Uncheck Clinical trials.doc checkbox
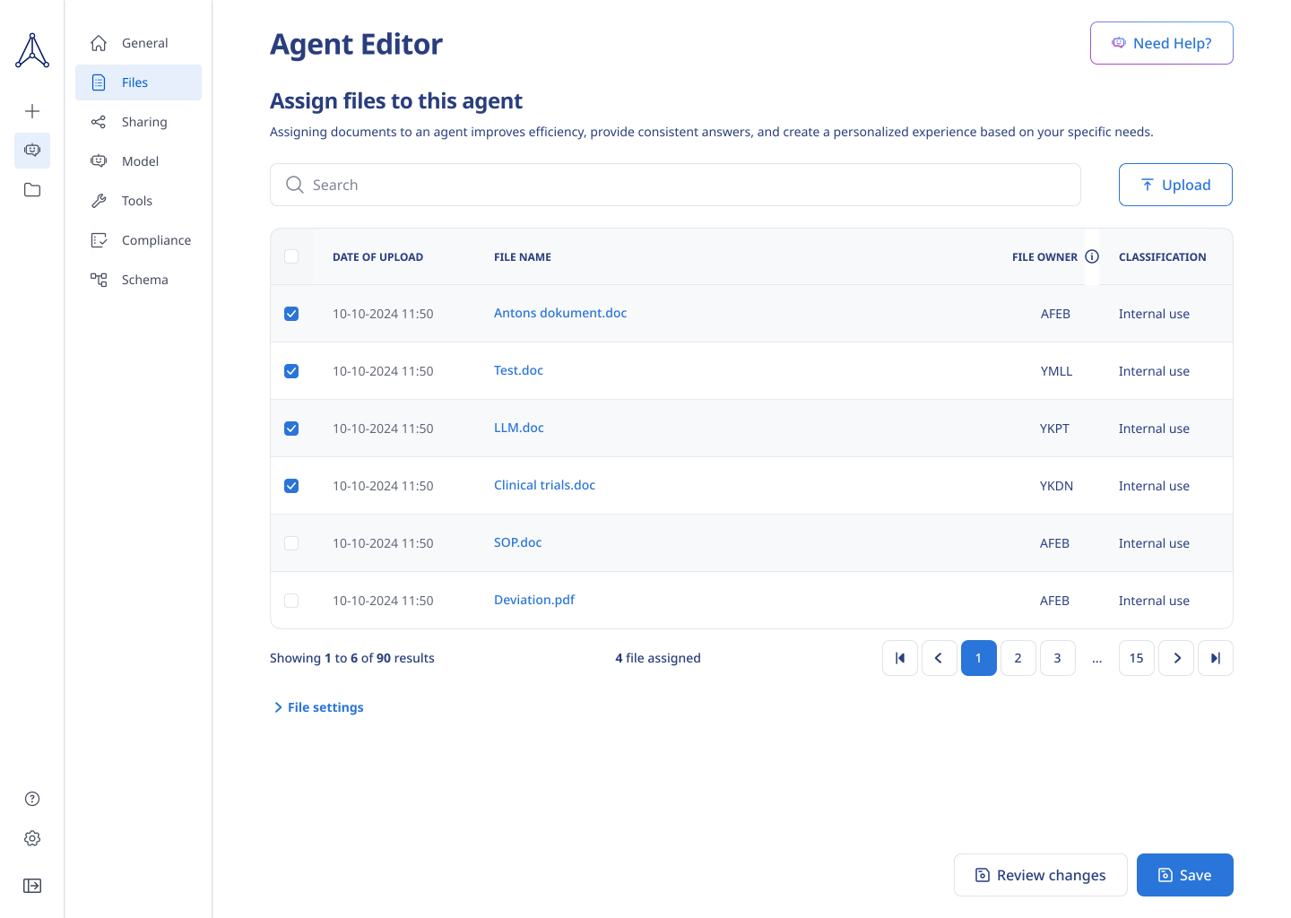 pyautogui.click(x=291, y=486)
